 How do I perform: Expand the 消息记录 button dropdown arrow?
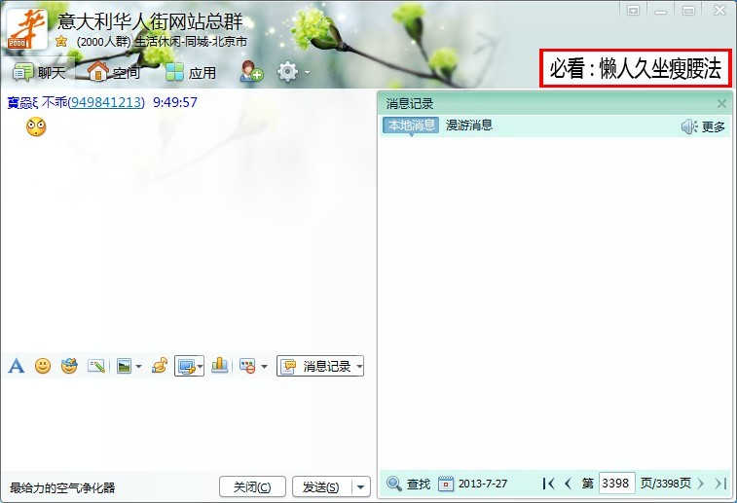(x=359, y=367)
